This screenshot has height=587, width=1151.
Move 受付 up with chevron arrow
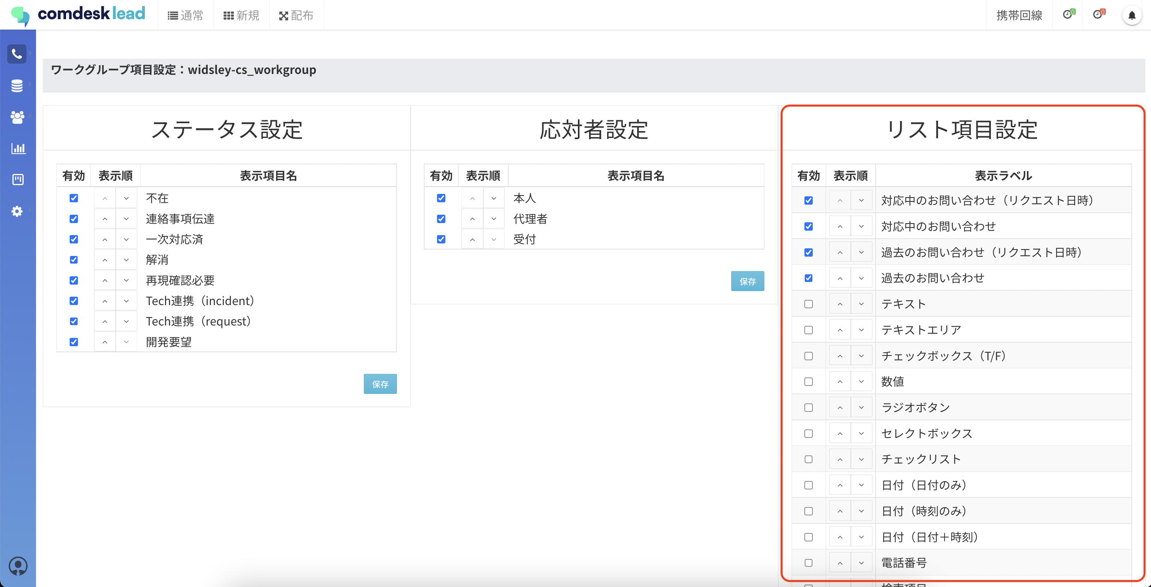[x=472, y=239]
